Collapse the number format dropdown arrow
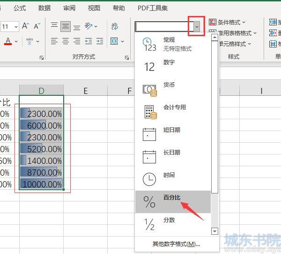Viewport: 281px width, 254px height. tap(197, 27)
